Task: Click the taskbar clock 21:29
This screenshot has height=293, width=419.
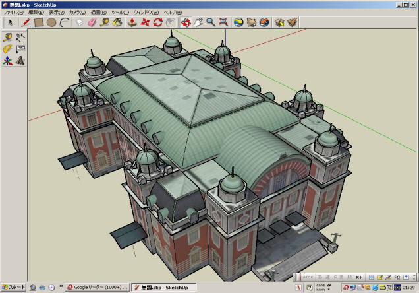Action: (x=409, y=288)
